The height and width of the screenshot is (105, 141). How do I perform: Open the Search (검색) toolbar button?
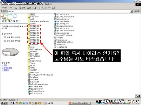22,8
